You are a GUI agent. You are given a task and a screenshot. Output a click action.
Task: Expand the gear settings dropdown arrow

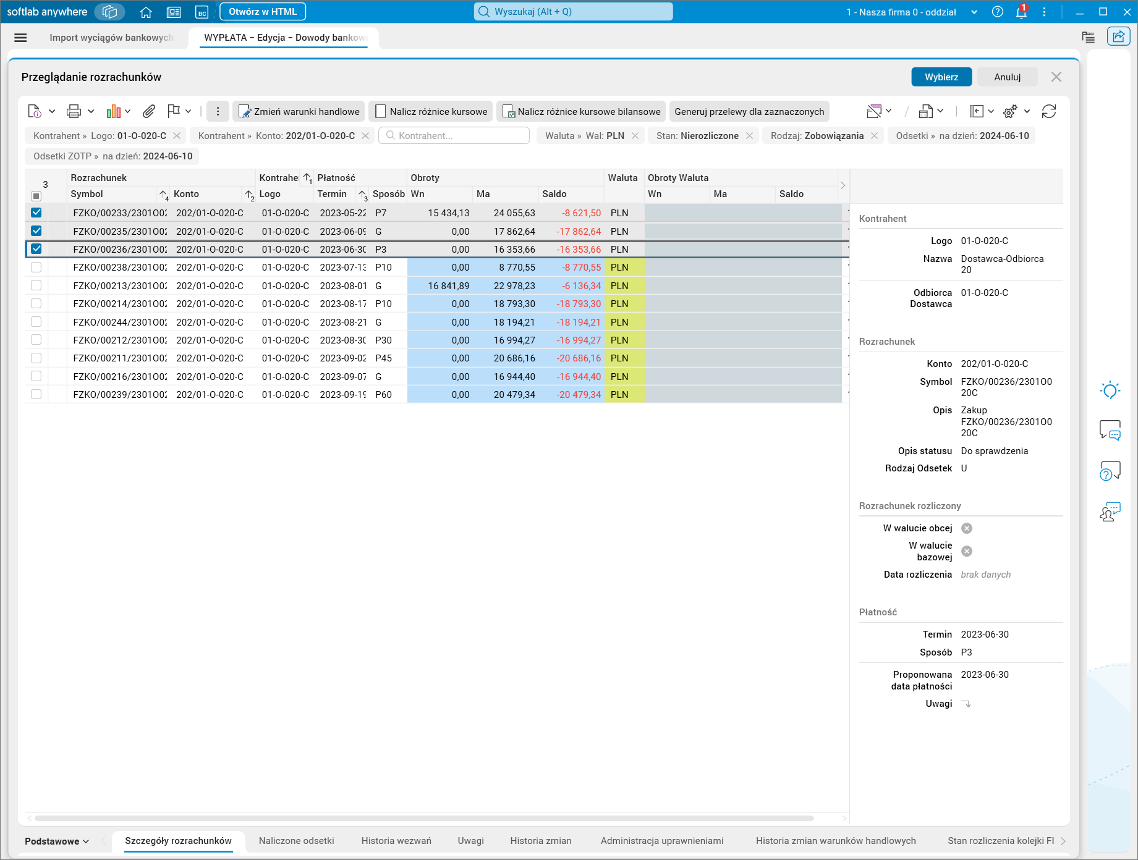pos(1027,111)
